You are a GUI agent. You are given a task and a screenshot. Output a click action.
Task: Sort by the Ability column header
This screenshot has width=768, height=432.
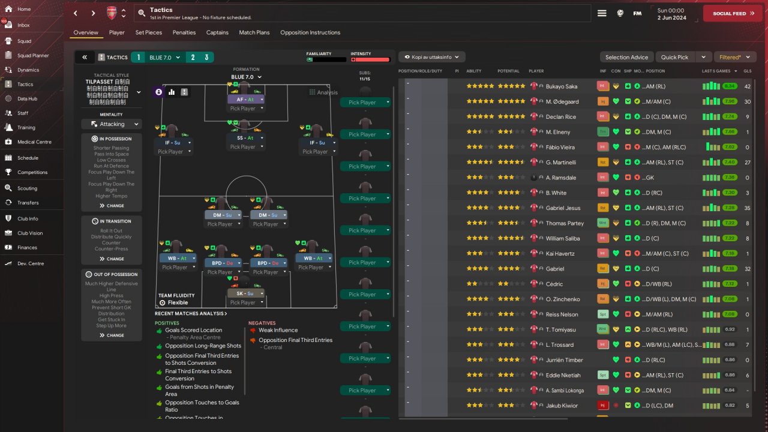tap(474, 71)
